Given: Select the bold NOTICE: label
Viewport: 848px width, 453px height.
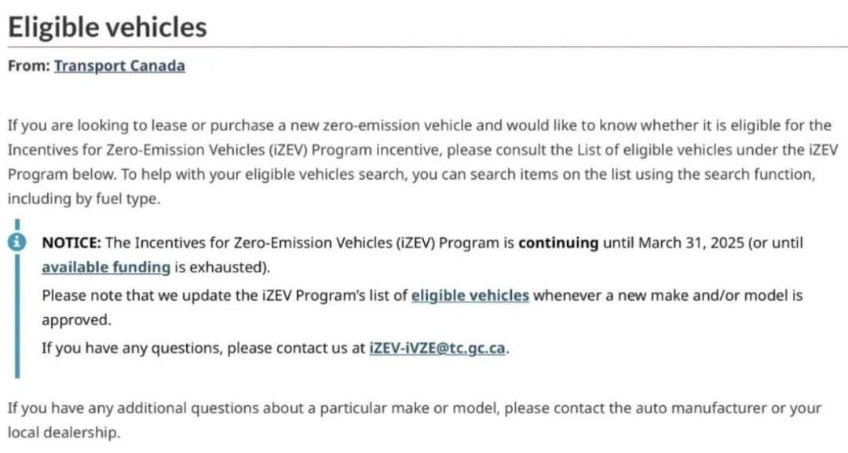Looking at the screenshot, I should [x=71, y=243].
